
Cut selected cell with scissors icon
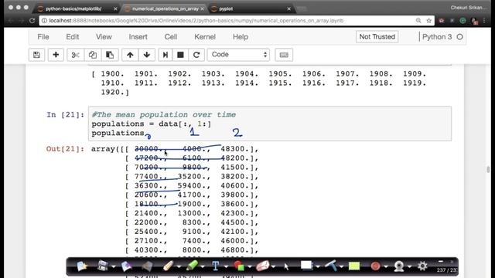pos(76,55)
